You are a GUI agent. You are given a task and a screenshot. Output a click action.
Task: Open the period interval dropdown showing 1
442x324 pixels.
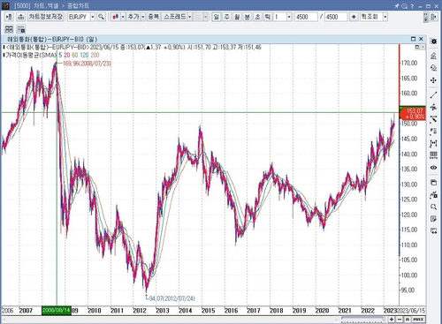(x=289, y=17)
